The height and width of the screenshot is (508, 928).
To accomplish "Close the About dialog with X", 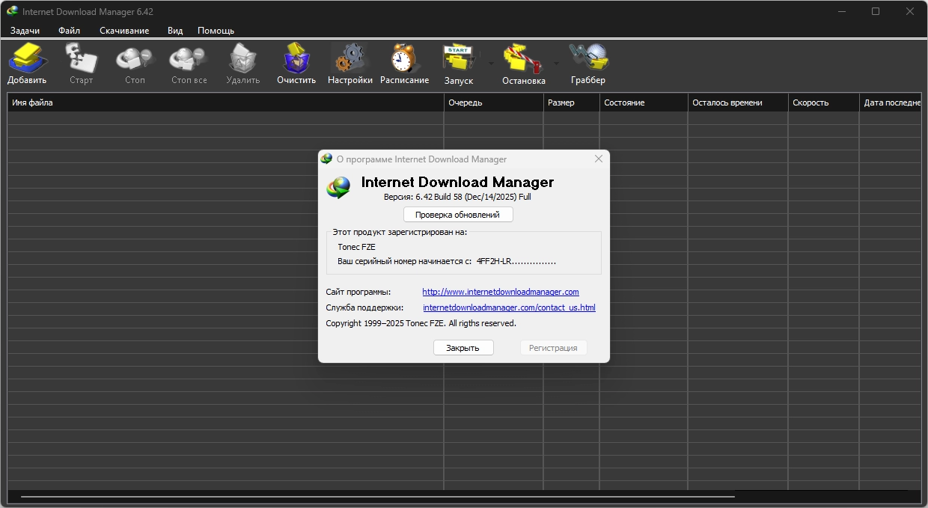I will click(598, 159).
